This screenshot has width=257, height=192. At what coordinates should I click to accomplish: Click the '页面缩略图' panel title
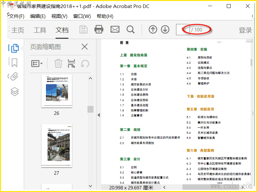(45, 47)
